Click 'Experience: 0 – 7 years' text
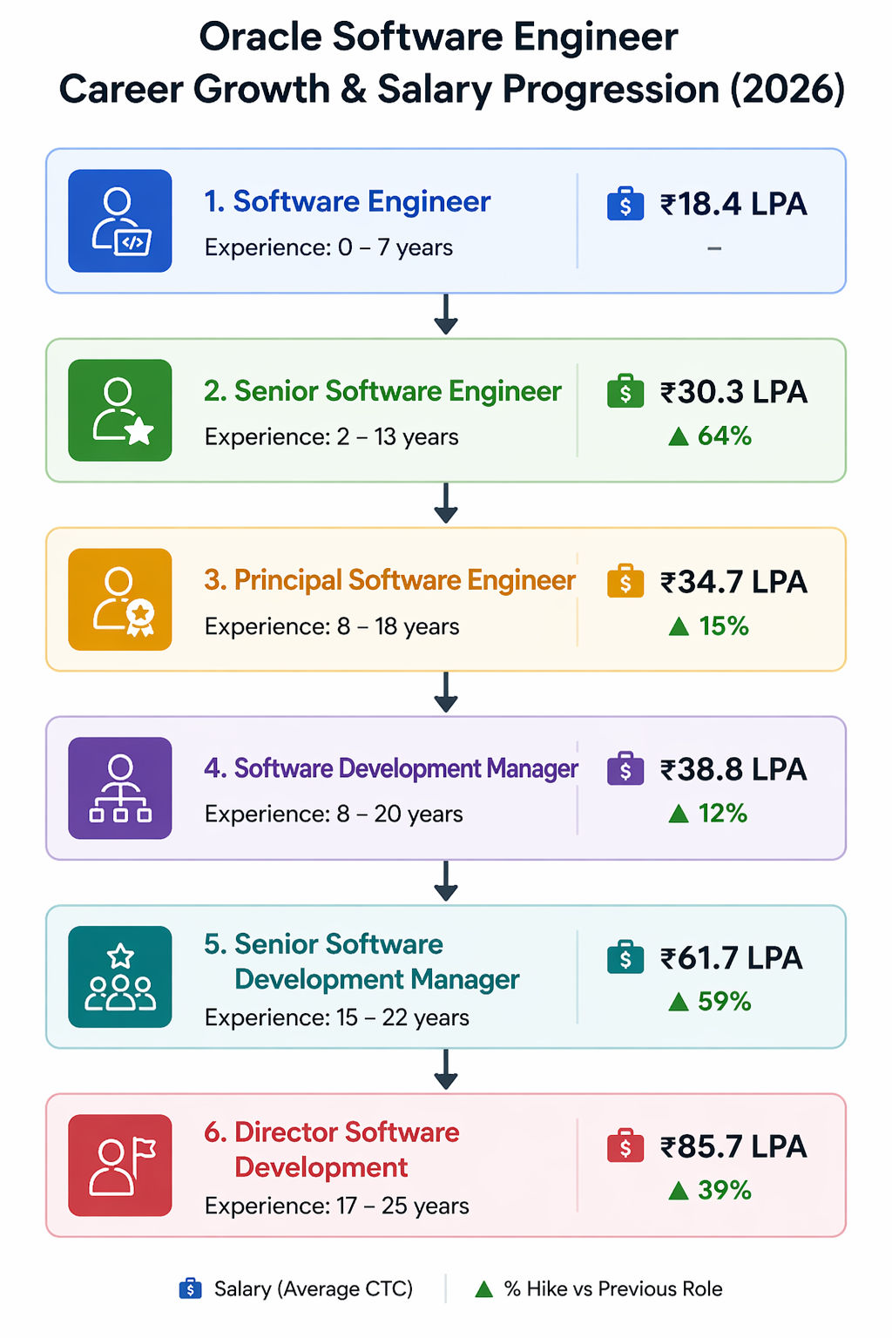The image size is (892, 1338). click(328, 248)
